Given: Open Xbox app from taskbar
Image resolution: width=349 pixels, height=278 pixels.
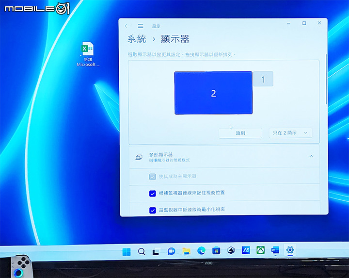Looking at the screenshot, I should coord(261,250).
